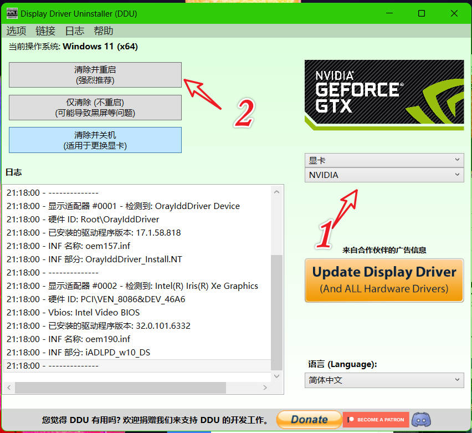The height and width of the screenshot is (433, 472).
Task: Open the 选项 menu
Action: coord(16,31)
